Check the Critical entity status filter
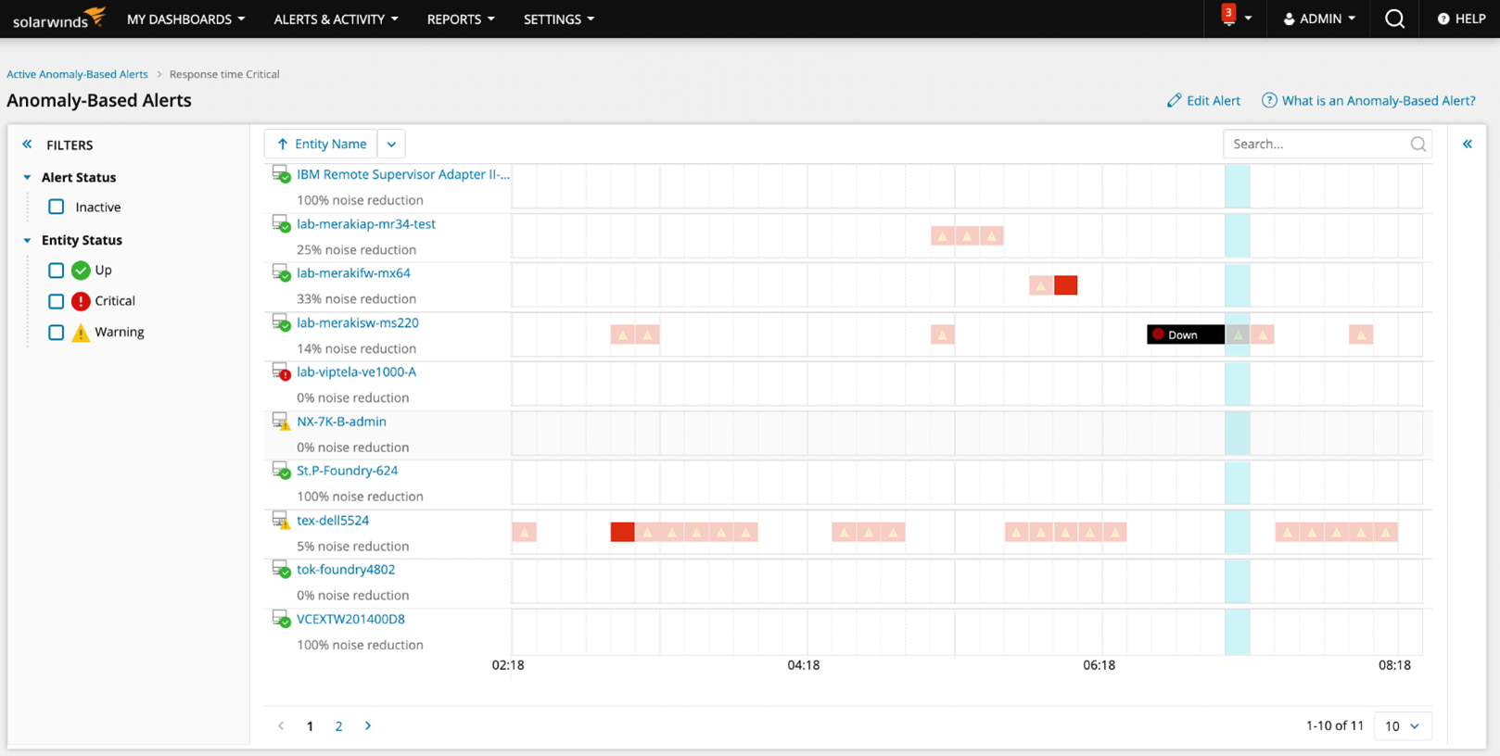 [57, 301]
